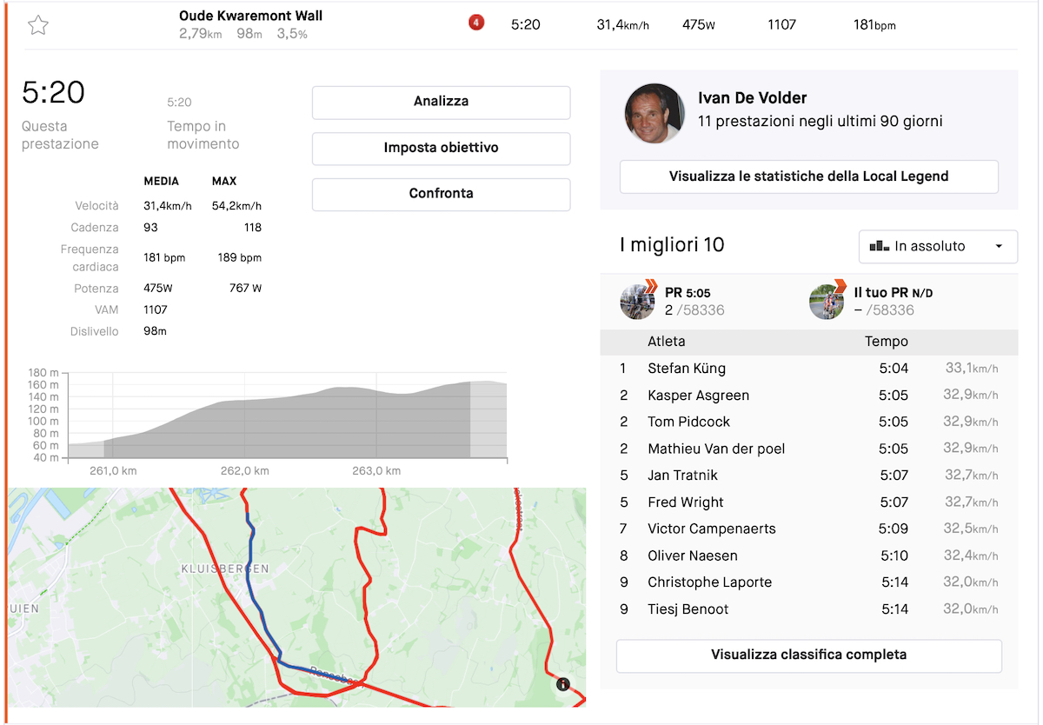Click leaderboard bars icon in filter dropdown
1043x725 pixels.
[878, 246]
